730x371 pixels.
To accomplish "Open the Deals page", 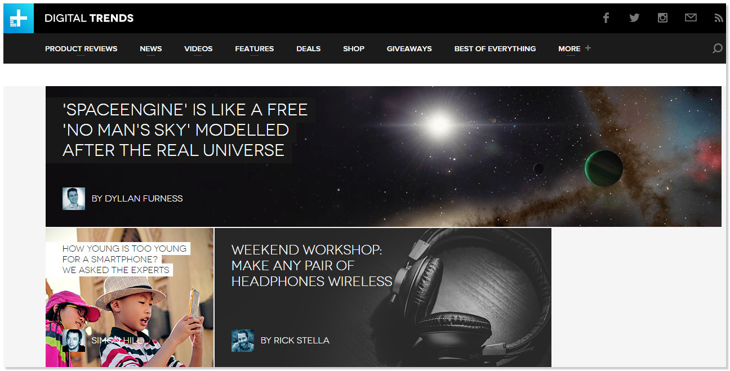I will pyautogui.click(x=309, y=48).
